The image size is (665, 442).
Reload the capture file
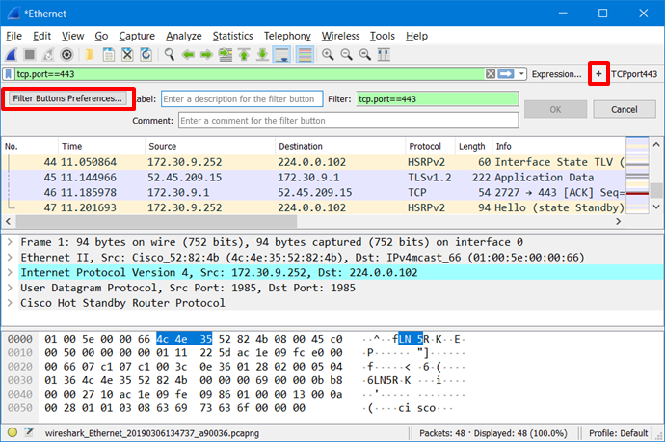pyautogui.click(x=146, y=55)
